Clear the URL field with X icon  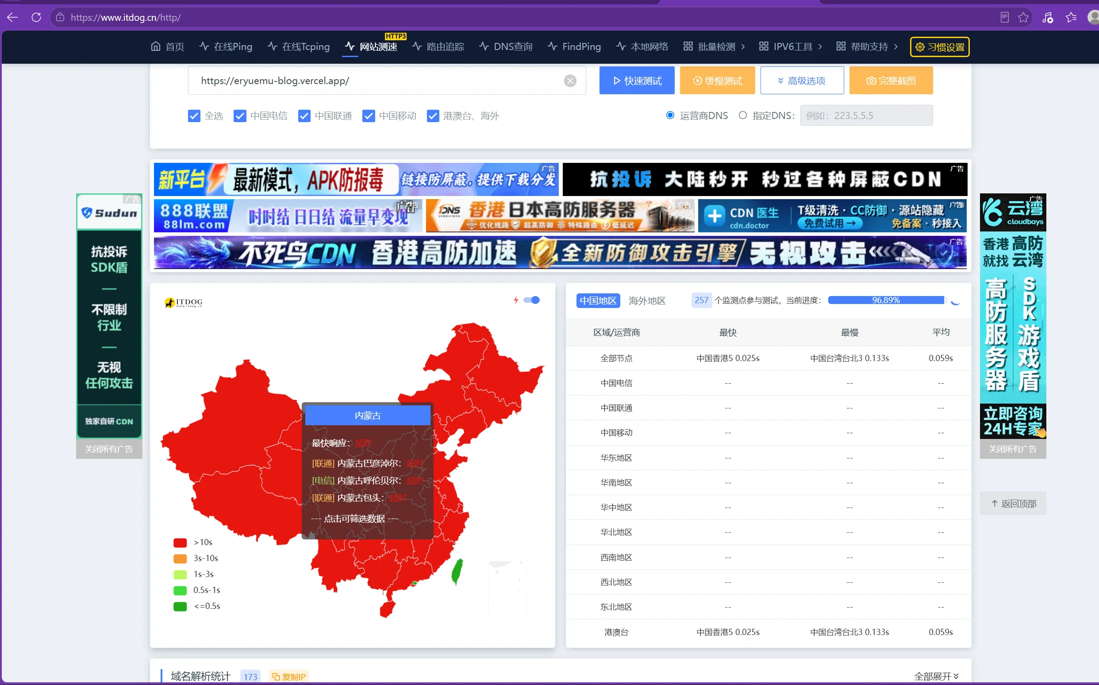tap(570, 81)
